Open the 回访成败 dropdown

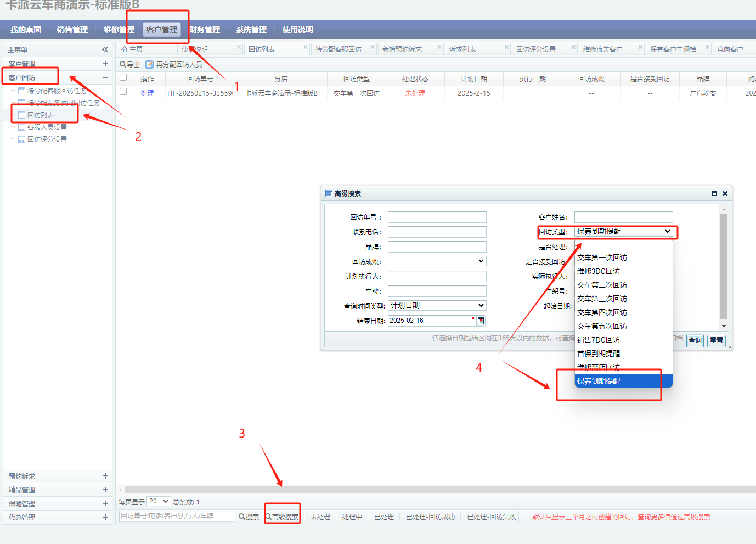[x=437, y=261]
